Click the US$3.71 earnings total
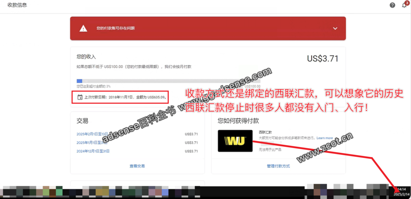This screenshot has width=411, height=199. [323, 59]
